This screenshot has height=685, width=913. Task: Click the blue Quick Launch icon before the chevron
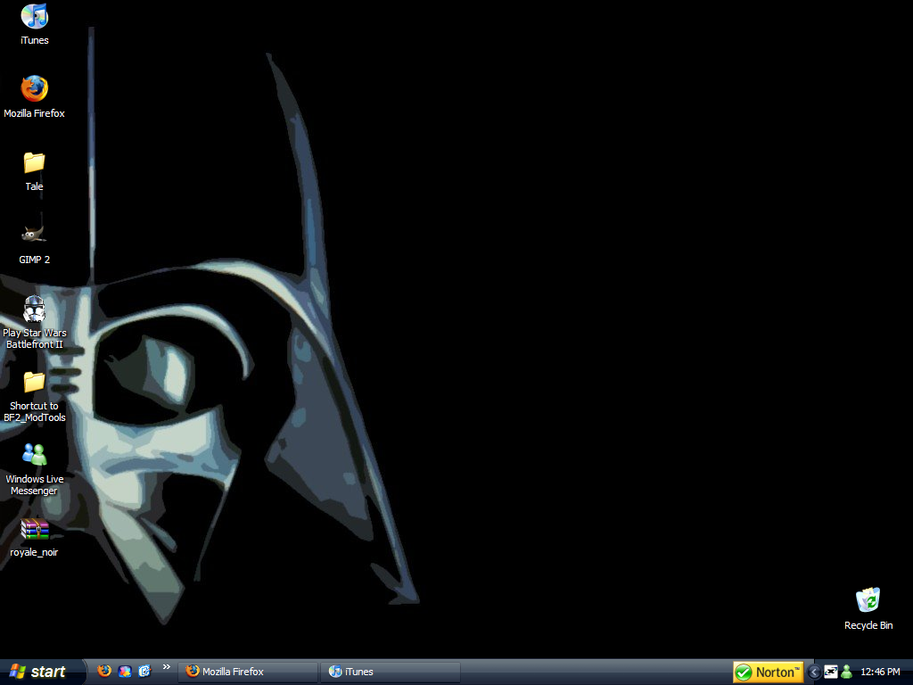(x=144, y=672)
